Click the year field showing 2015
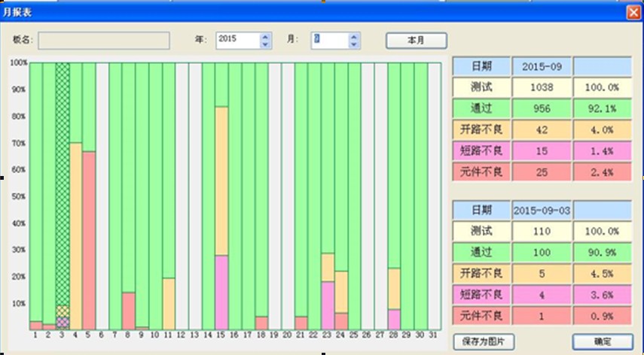This screenshot has width=644, height=355. coord(237,40)
